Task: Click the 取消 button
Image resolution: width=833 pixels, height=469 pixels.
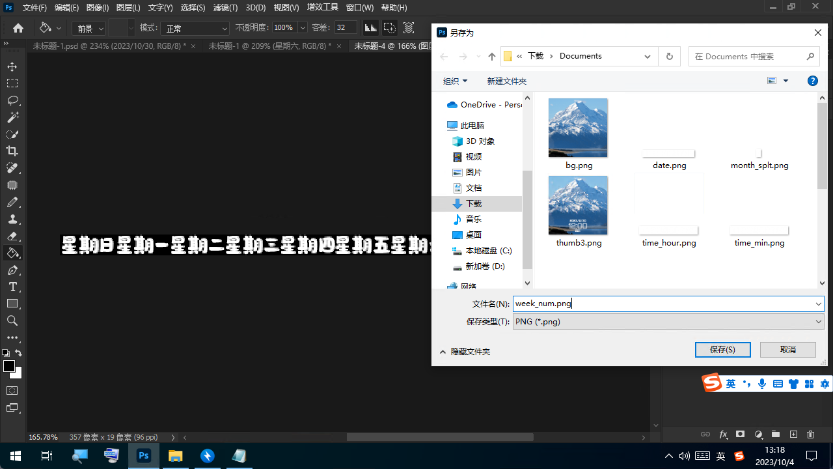Action: tap(787, 350)
